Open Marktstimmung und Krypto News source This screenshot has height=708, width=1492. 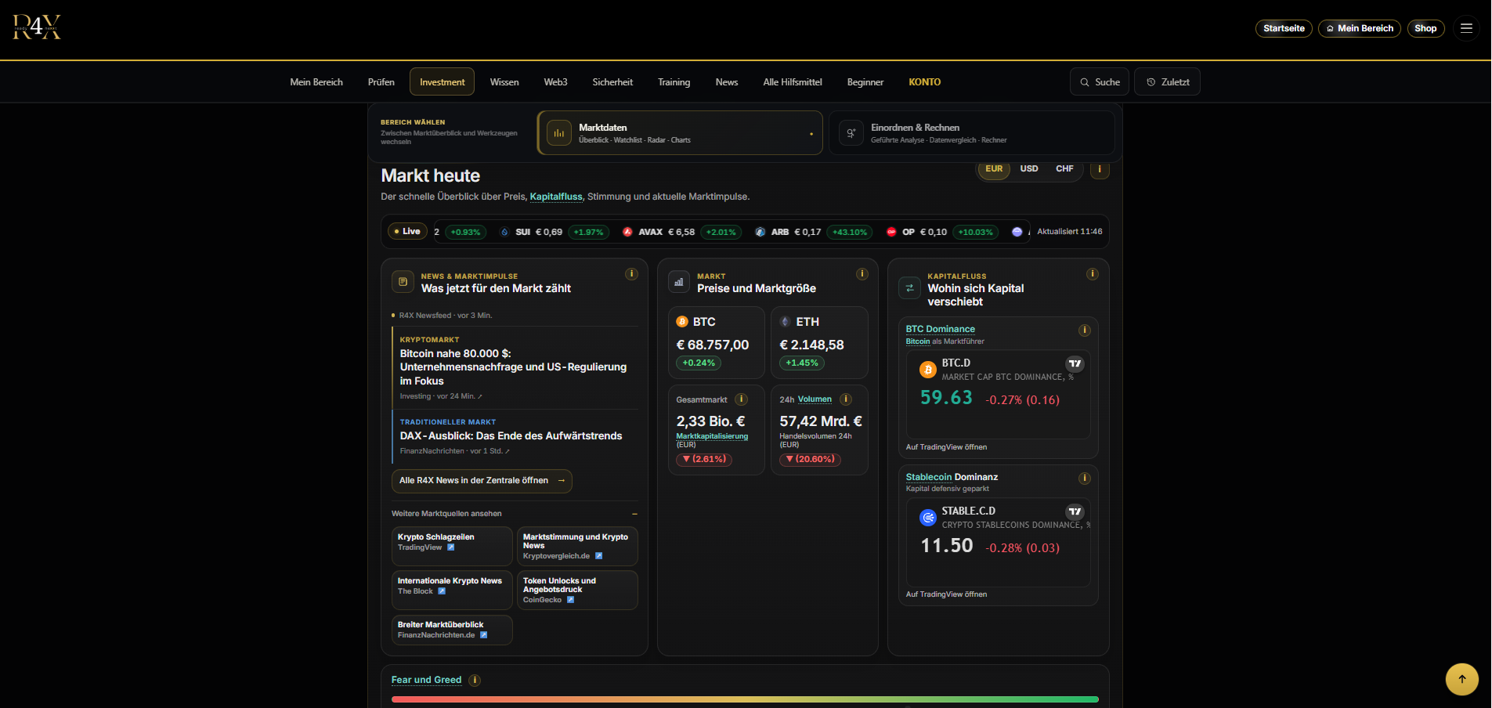pyautogui.click(x=577, y=546)
